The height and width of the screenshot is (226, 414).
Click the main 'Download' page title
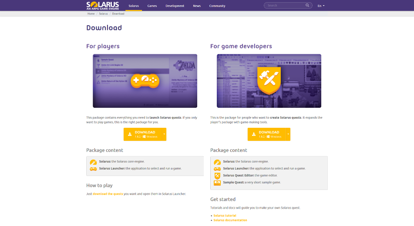[x=104, y=28]
